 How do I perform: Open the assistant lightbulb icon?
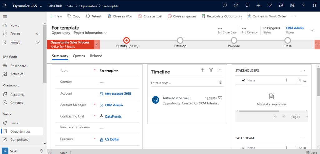[247, 6]
